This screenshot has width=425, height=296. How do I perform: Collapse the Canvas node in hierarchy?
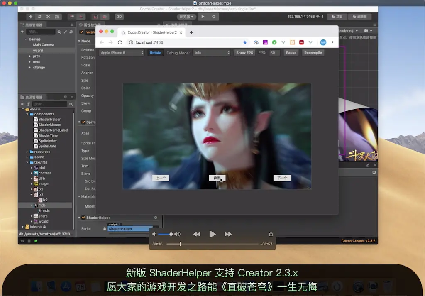coord(26,39)
